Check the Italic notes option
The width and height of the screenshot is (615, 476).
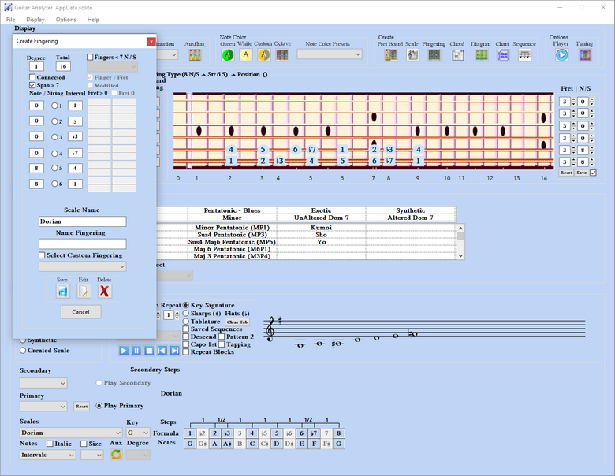(50, 444)
